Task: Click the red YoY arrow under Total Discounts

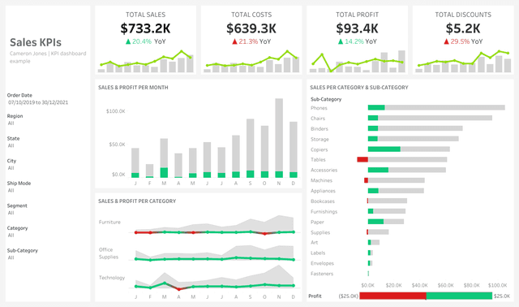Action: coord(446,41)
